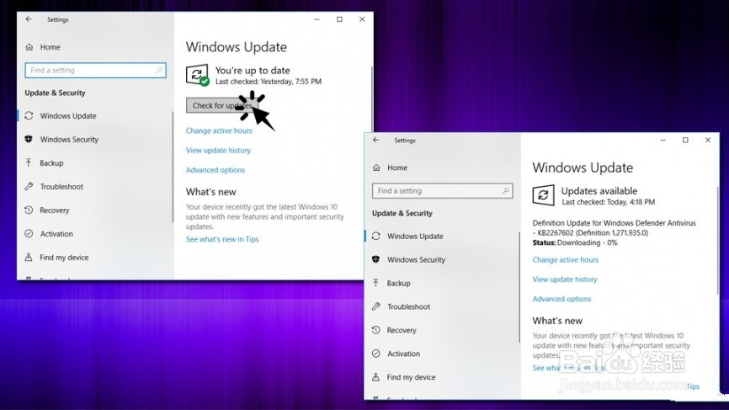Select Backup label in left window sidebar

(x=51, y=163)
